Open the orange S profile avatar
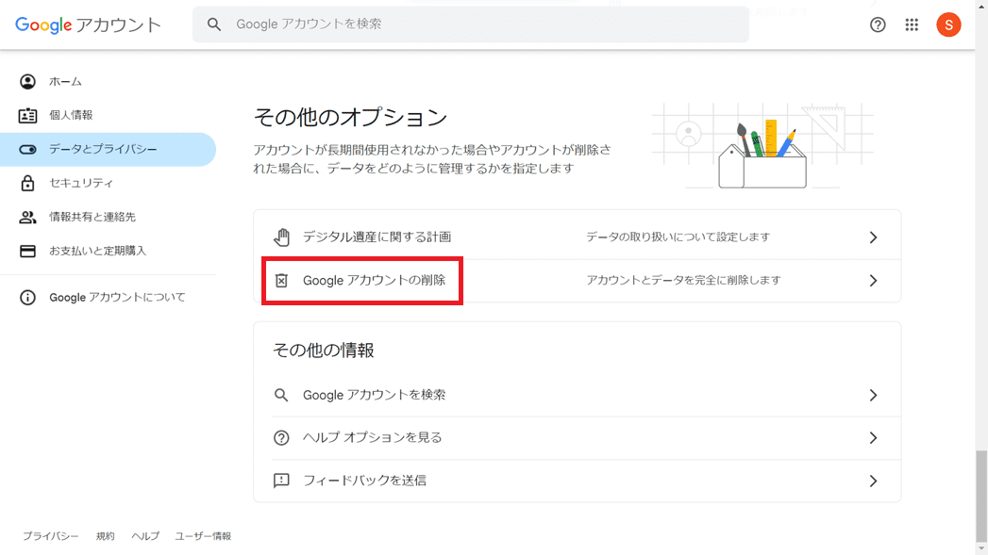The width and height of the screenshot is (988, 555). (x=948, y=24)
